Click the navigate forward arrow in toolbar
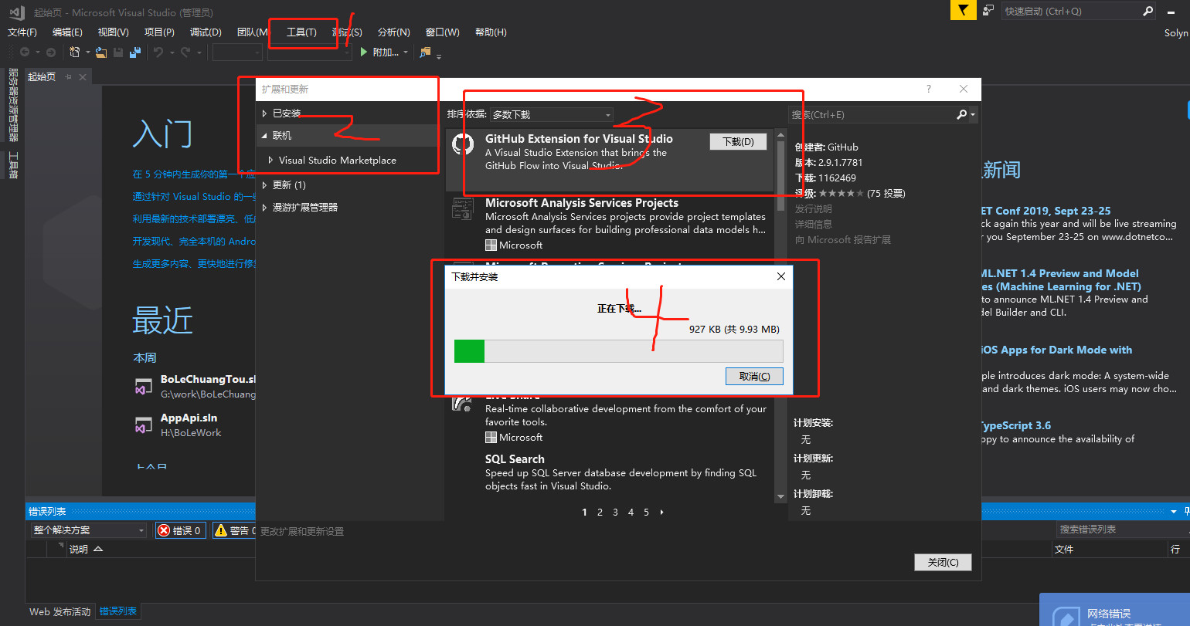The width and height of the screenshot is (1190, 626). tap(51, 52)
